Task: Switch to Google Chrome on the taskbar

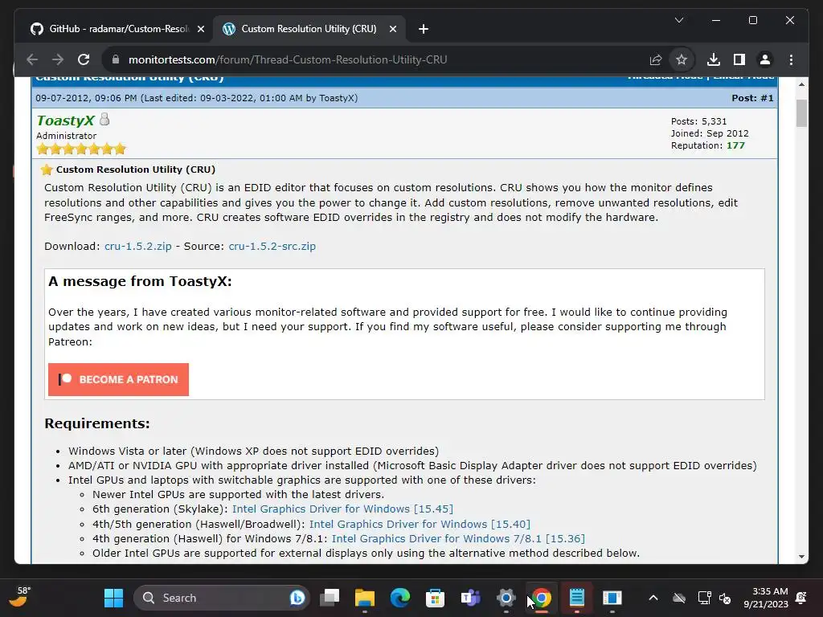Action: tap(541, 598)
